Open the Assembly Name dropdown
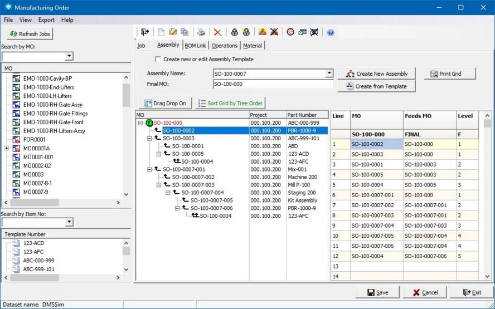Image resolution: width=495 pixels, height=309 pixels. [x=329, y=73]
